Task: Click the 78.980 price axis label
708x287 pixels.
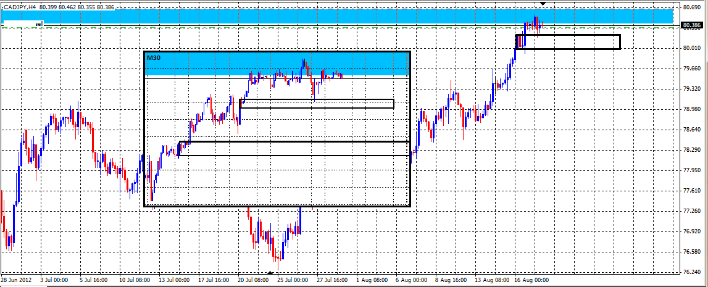Action: pyautogui.click(x=691, y=109)
